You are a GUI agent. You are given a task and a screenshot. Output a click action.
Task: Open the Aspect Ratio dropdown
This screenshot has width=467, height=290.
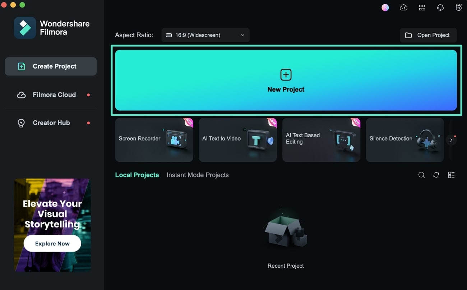coord(205,35)
